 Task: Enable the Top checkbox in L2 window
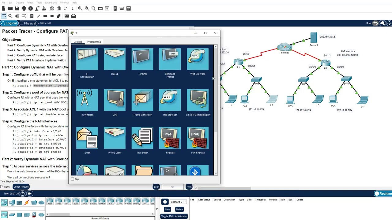73,179
